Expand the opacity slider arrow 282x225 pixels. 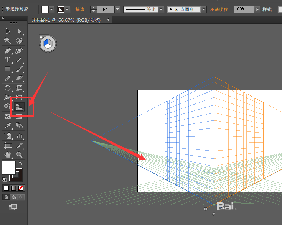pos(257,9)
